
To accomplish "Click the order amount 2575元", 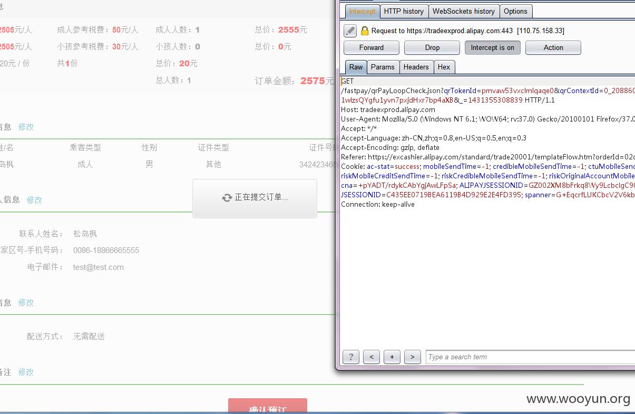I will point(317,81).
